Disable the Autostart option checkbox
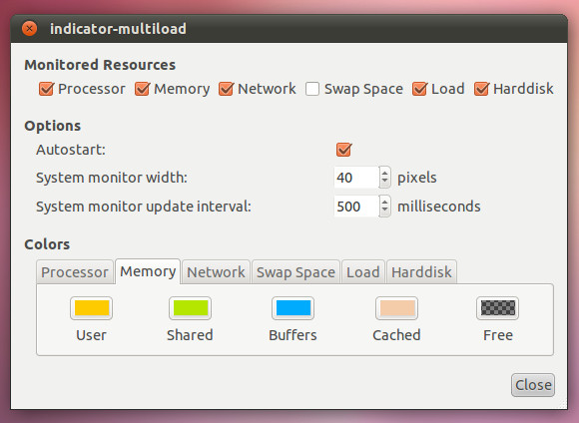The image size is (579, 423). 343,150
